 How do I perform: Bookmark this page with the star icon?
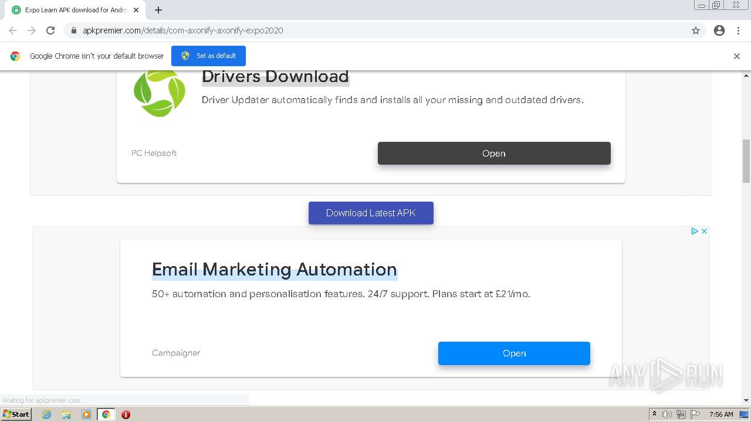click(696, 30)
